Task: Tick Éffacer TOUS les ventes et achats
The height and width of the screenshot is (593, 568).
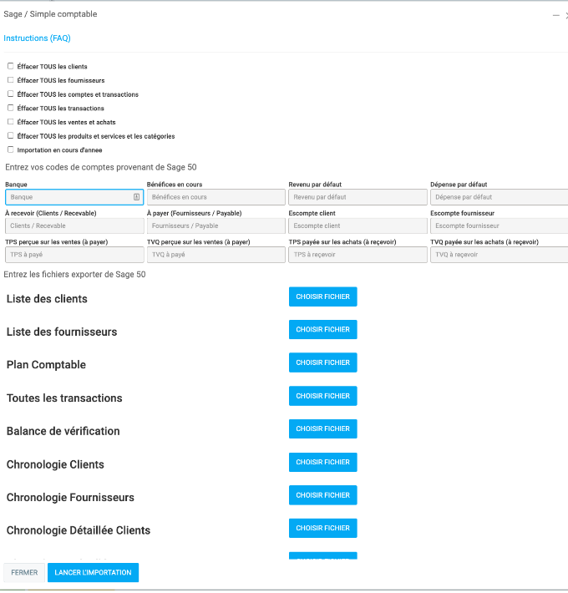Action: pyautogui.click(x=11, y=122)
